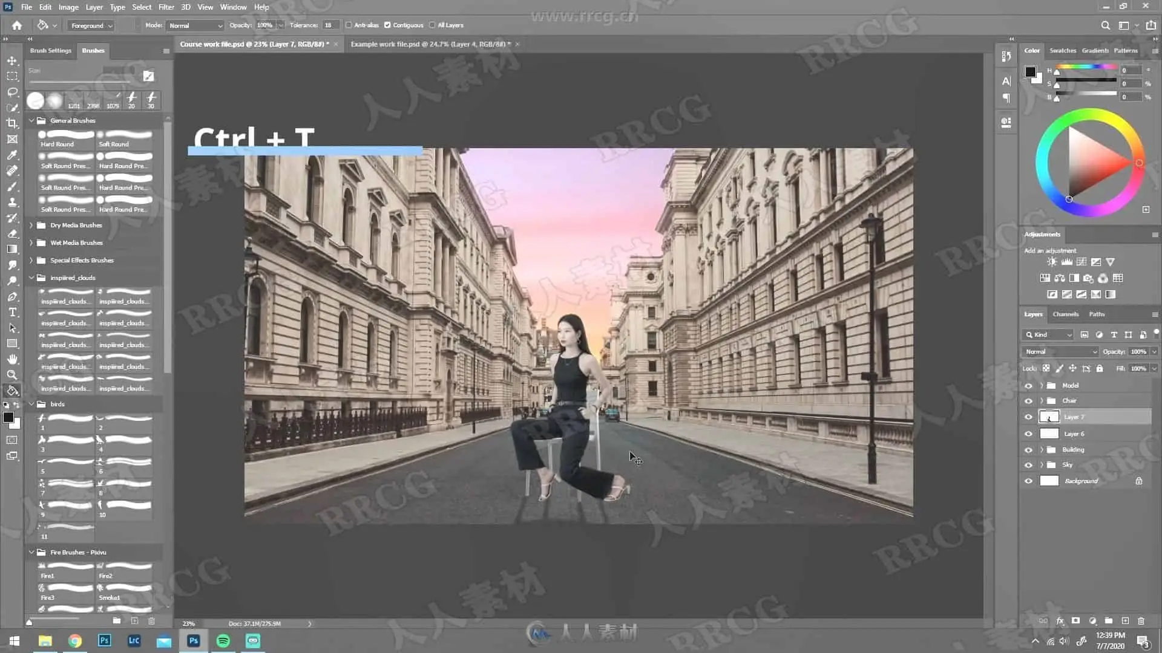Switch to the Example work file.psd document tab
1162x653 pixels.
430,44
